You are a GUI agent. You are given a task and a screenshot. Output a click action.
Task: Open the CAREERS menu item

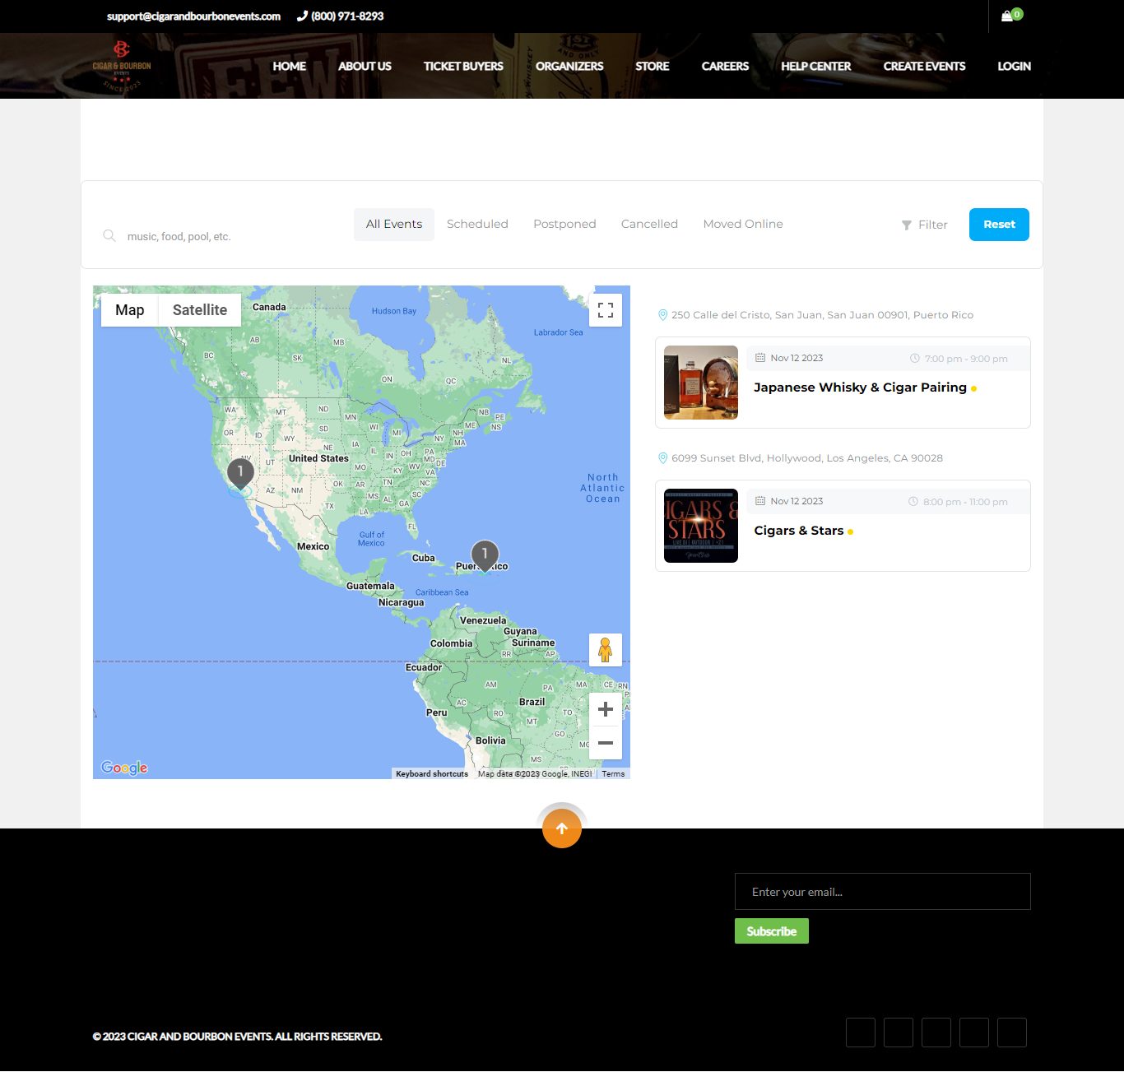coord(725,66)
